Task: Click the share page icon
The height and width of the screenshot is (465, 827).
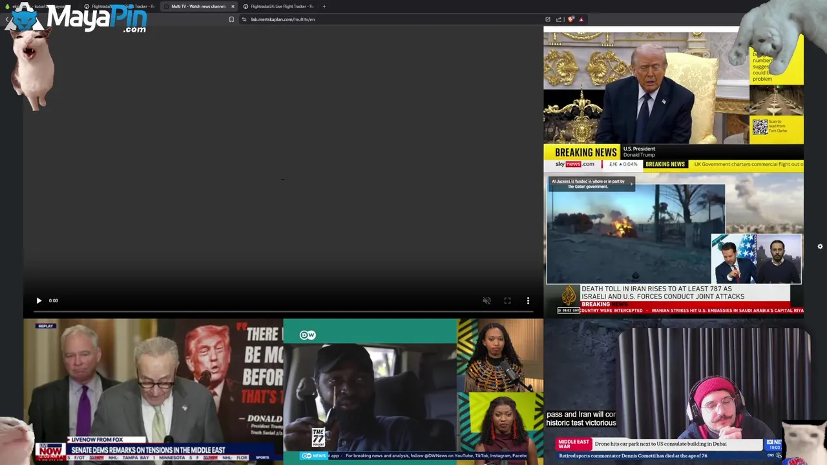Action: pyautogui.click(x=559, y=19)
